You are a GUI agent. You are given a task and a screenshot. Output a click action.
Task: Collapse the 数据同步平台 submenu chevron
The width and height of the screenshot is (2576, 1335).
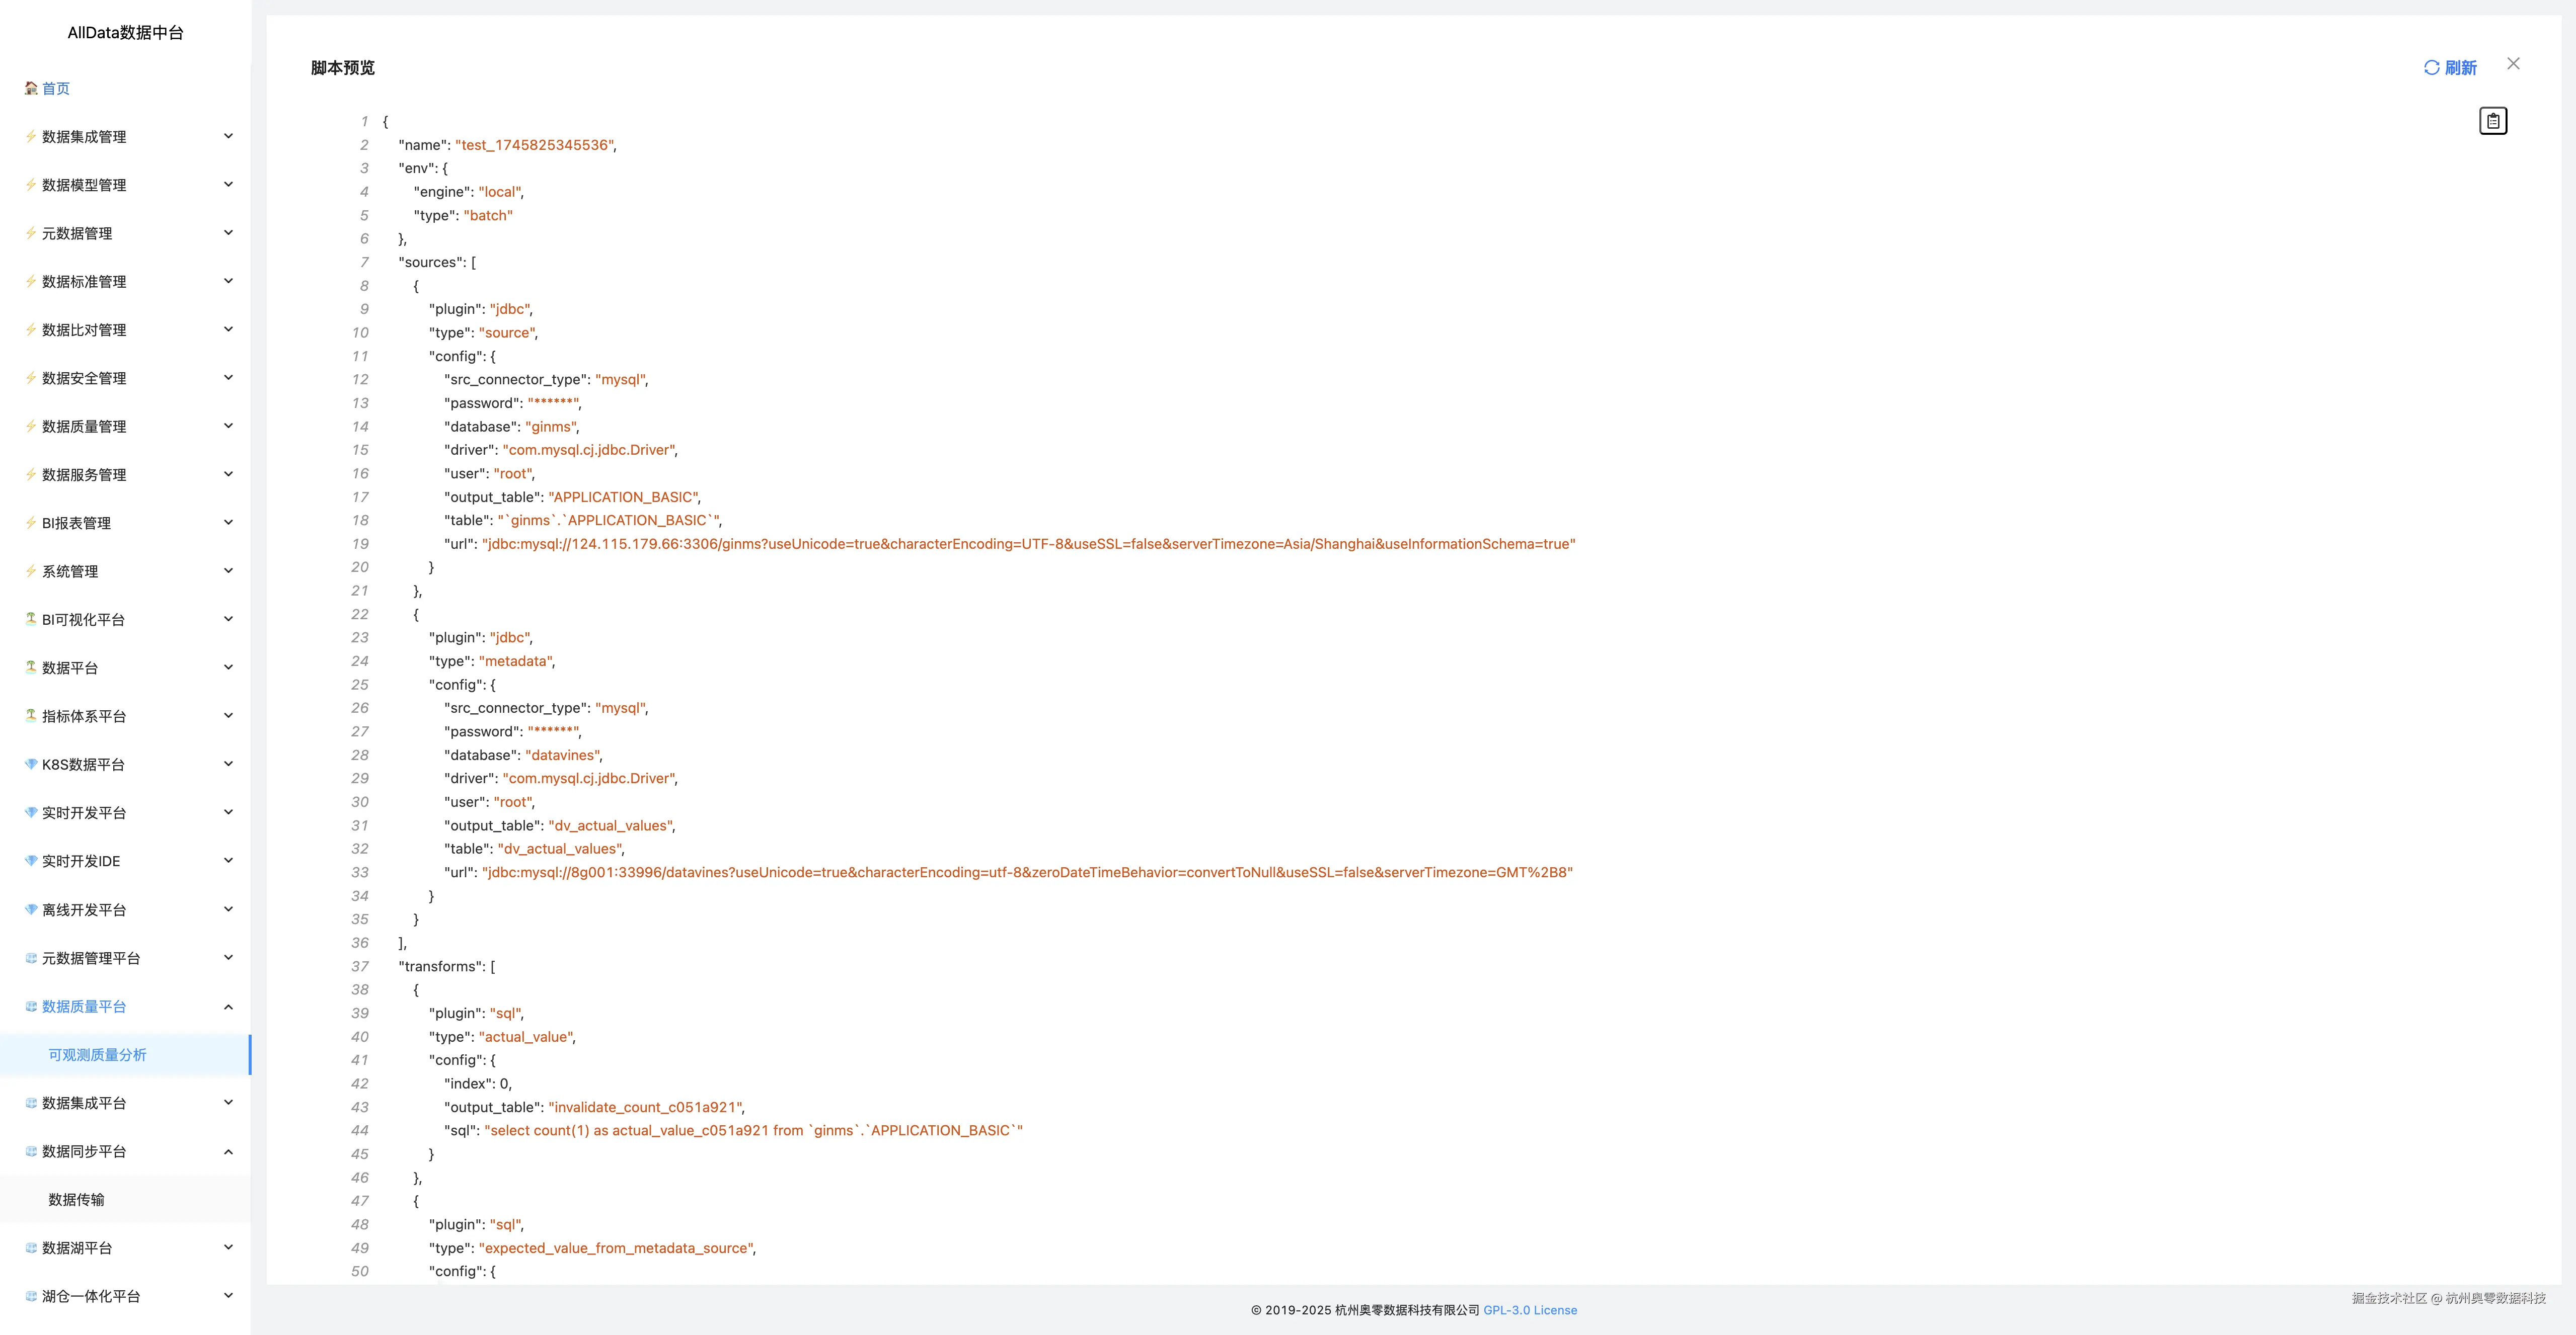[228, 1151]
